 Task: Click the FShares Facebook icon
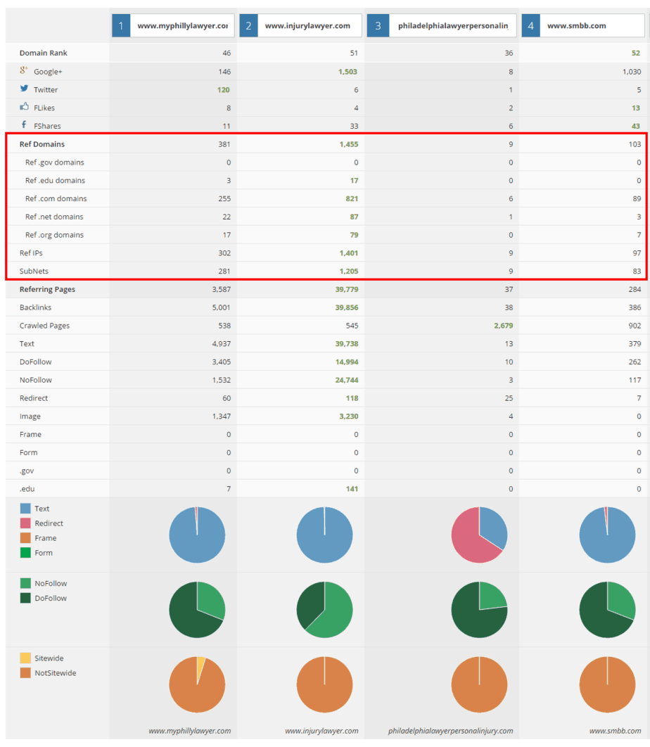[x=24, y=124]
